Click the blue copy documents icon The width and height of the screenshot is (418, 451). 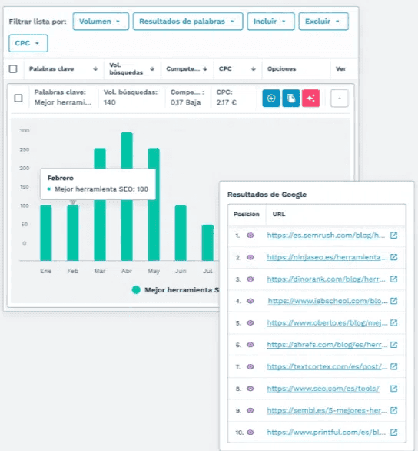click(290, 98)
